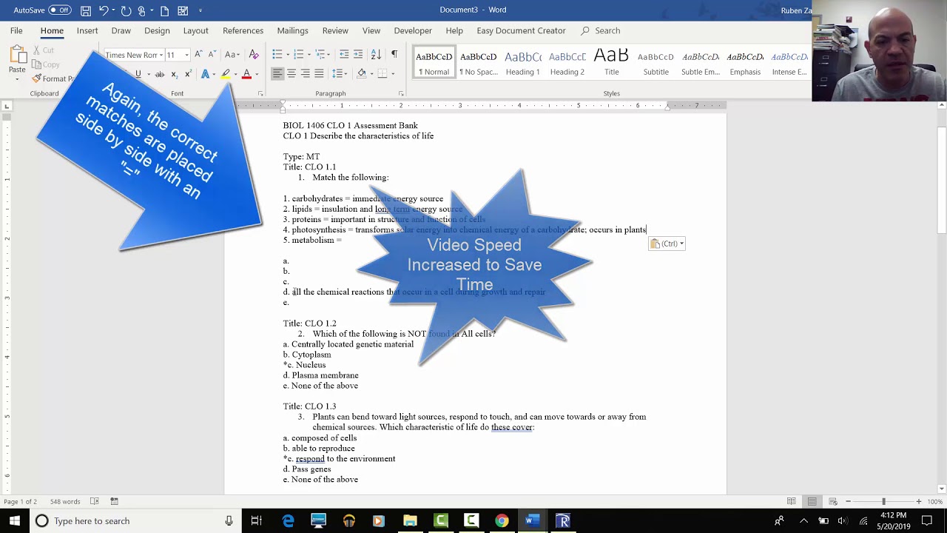The height and width of the screenshot is (533, 947).
Task: Open the Easy Document Creator tab
Action: click(521, 30)
